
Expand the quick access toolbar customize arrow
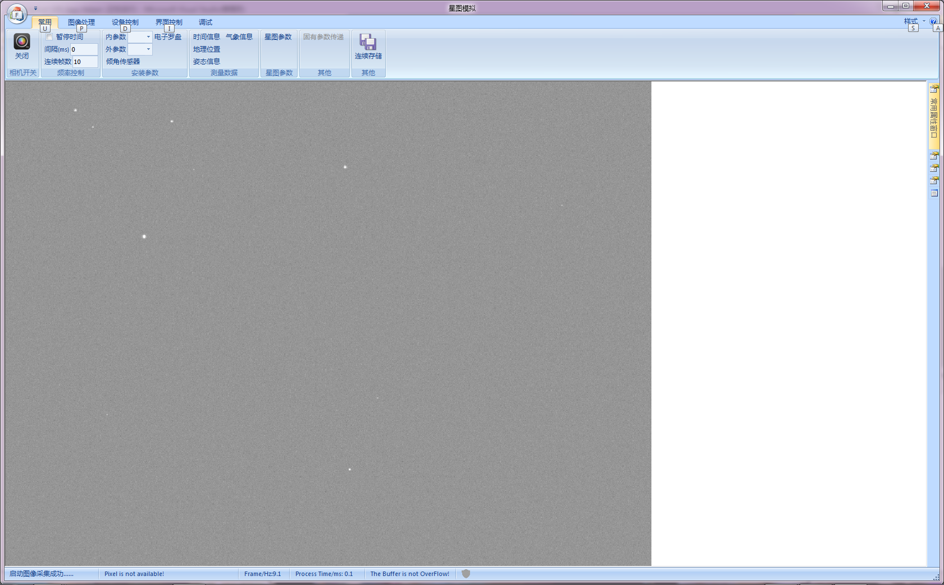point(35,8)
